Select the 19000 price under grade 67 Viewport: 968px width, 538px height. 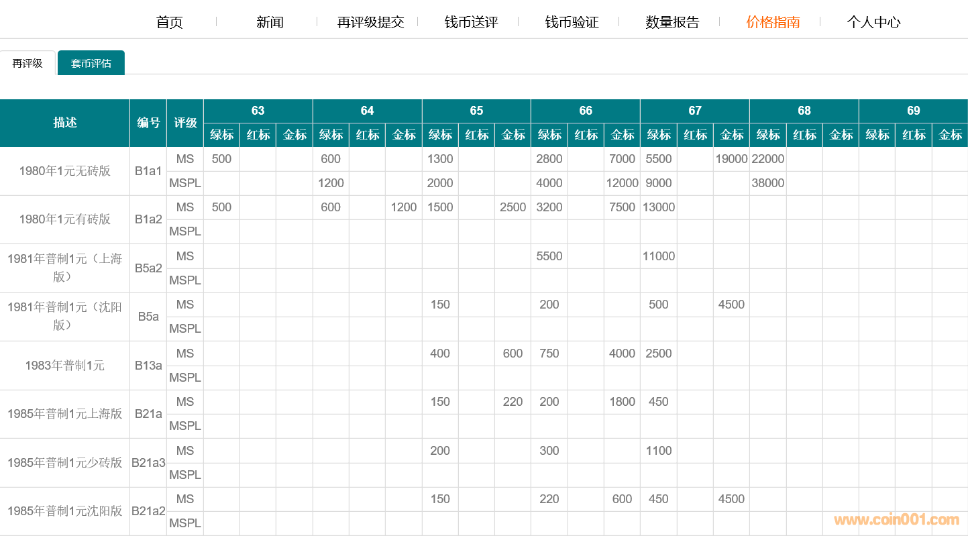(x=731, y=159)
